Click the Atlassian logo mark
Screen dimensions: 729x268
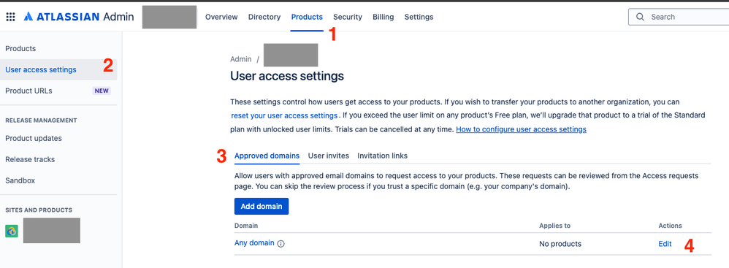coord(28,18)
